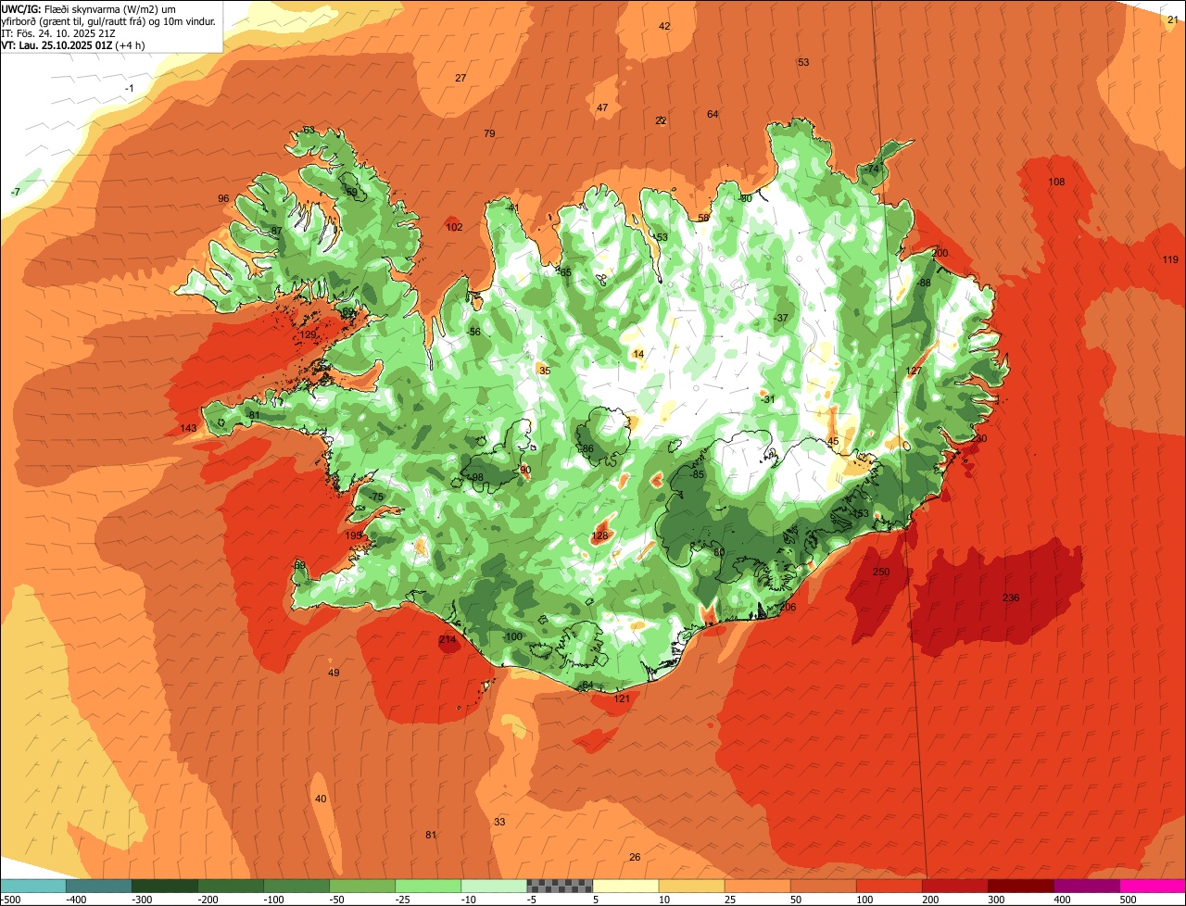This screenshot has height=906, width=1186.
Task: Click the '250' flux value off the southeast coast
Action: [x=881, y=572]
